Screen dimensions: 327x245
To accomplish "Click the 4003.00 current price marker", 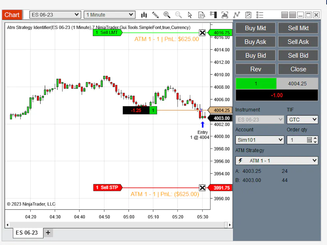I will point(220,118).
